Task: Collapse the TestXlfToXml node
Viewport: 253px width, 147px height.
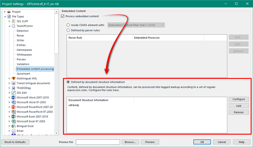Action: (9, 26)
